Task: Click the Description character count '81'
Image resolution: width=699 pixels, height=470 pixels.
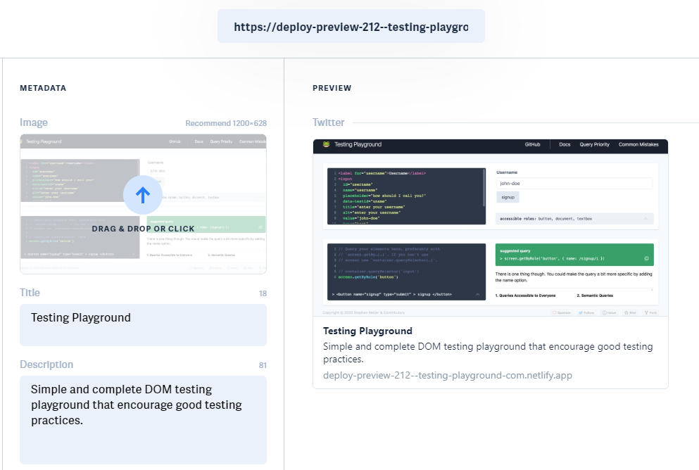Action: tap(263, 365)
